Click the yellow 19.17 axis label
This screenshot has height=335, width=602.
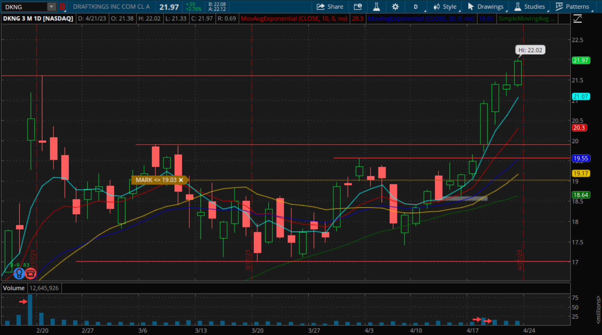[x=580, y=173]
